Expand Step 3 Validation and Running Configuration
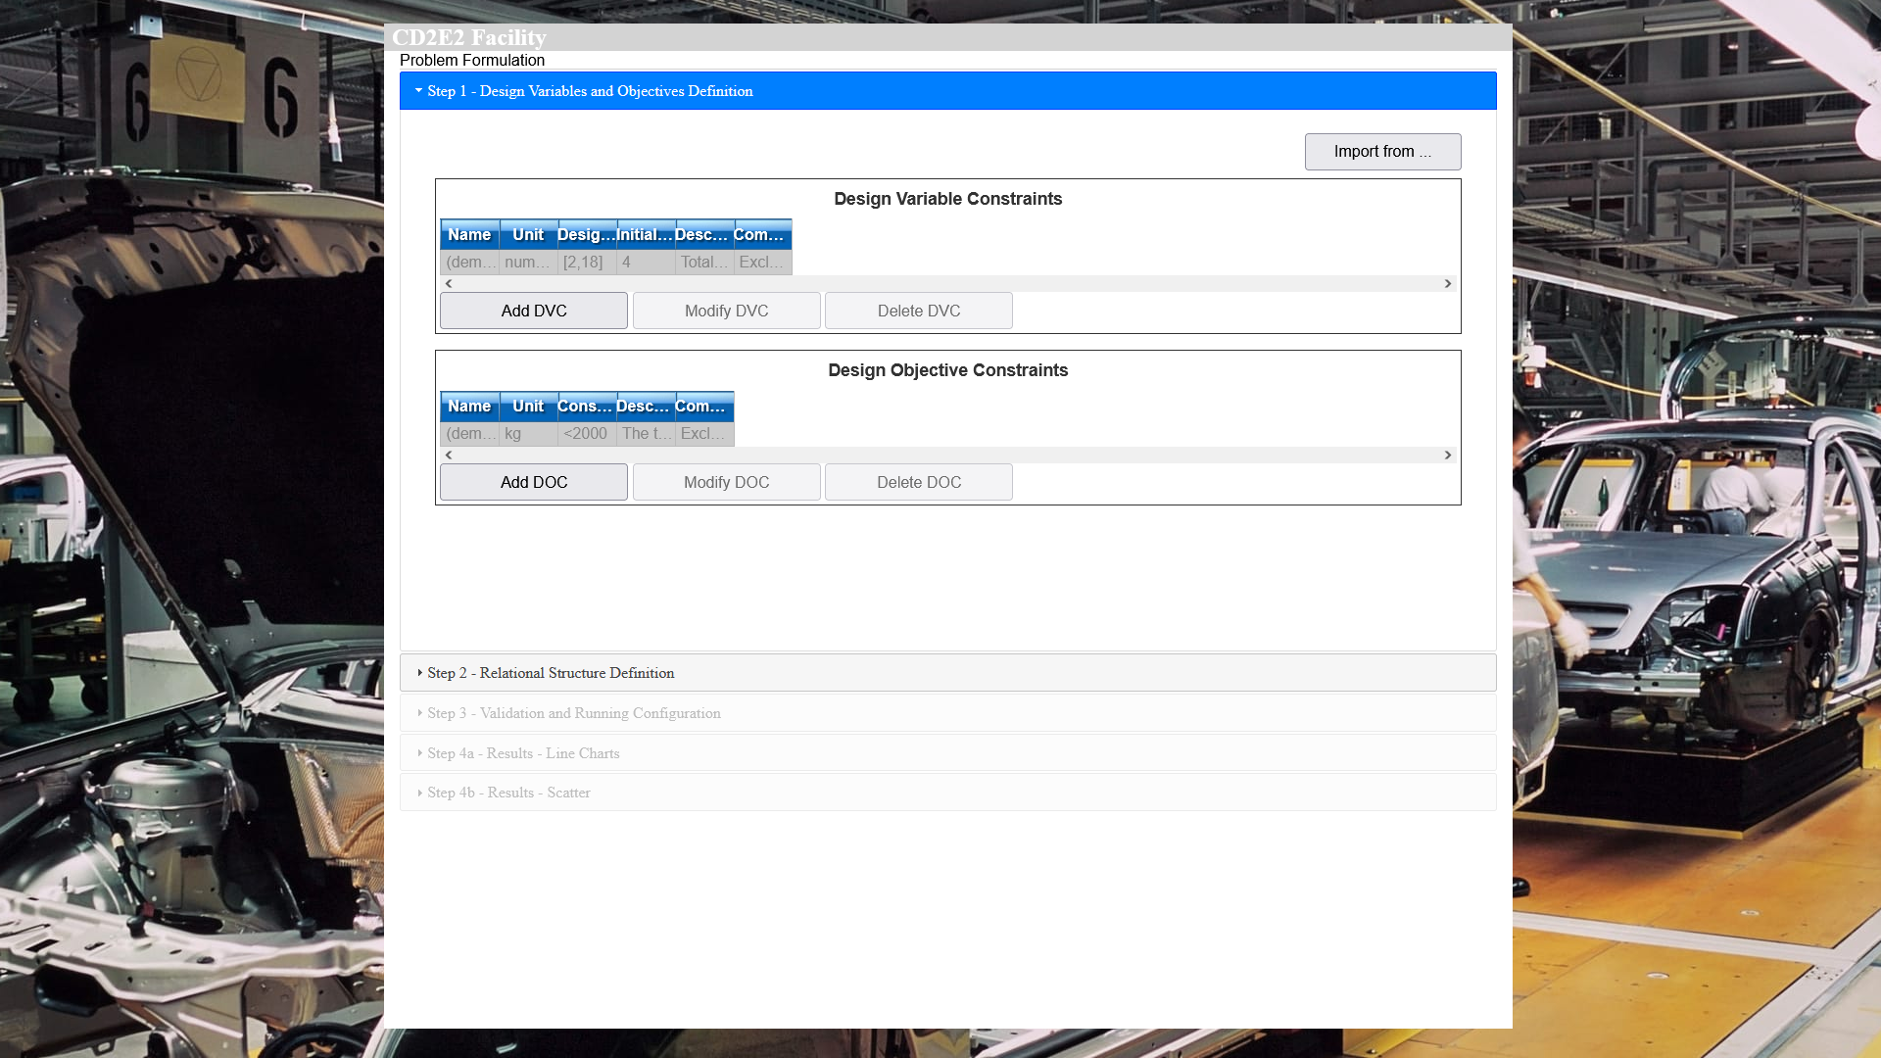 coord(573,713)
